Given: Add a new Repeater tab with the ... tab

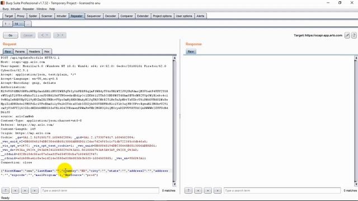Looking at the screenshot, I should pyautogui.click(x=28, y=23).
